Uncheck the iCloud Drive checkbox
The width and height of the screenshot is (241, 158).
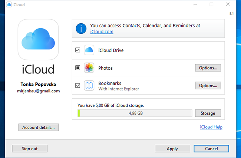(x=78, y=50)
